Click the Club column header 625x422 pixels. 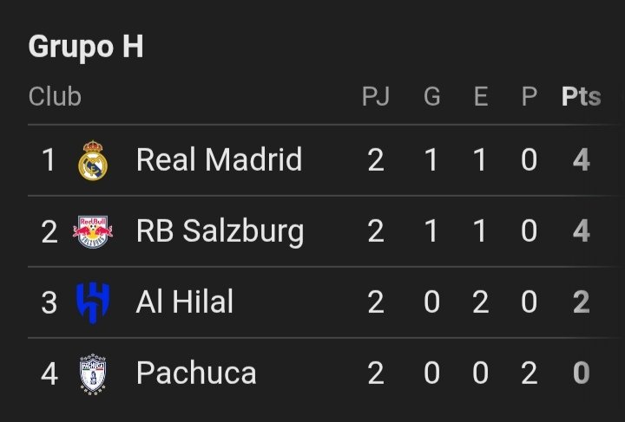(55, 97)
